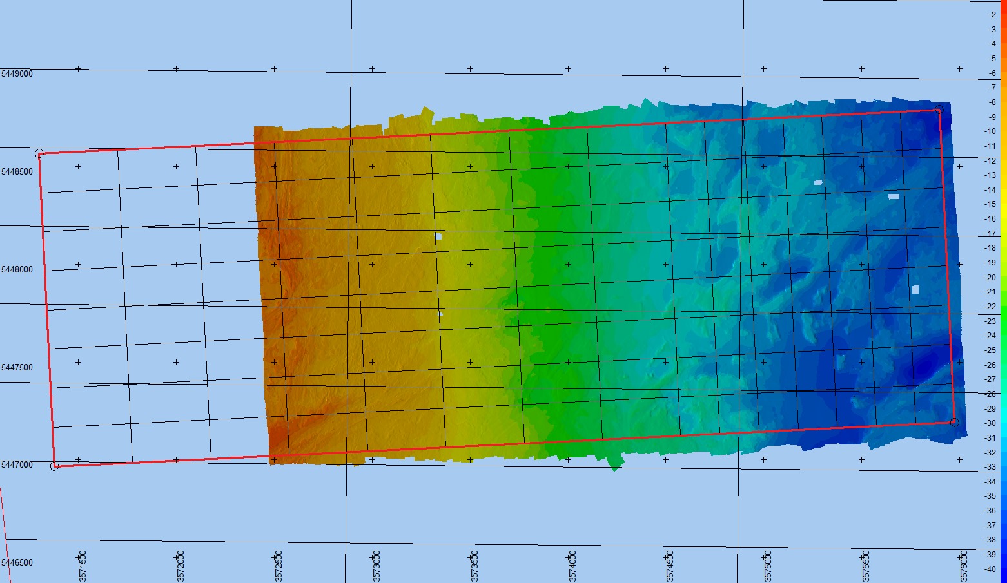
Task: Click the 3573500 easting axis label
Action: pos(474,566)
